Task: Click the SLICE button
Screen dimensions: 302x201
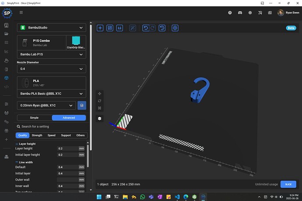Action: [x=288, y=184]
